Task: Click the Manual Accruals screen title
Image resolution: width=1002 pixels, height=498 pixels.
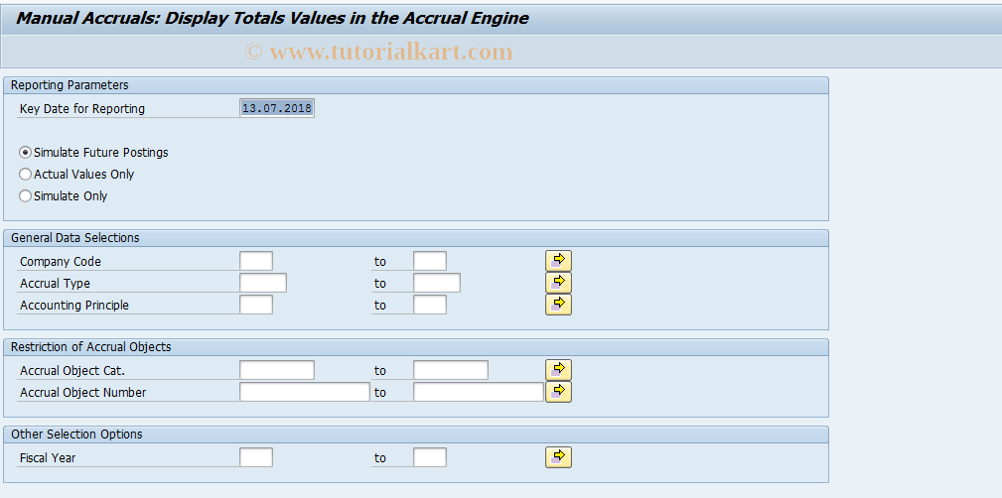Action: pos(272,19)
